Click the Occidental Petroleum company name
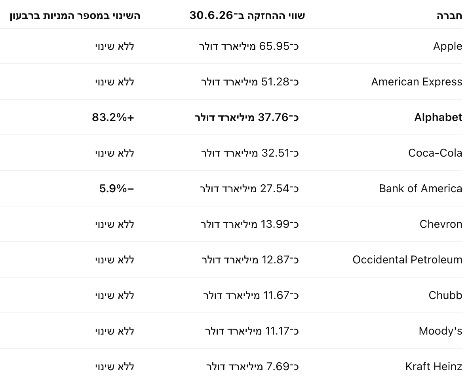Screen dimensions: 468x386 click(x=407, y=259)
